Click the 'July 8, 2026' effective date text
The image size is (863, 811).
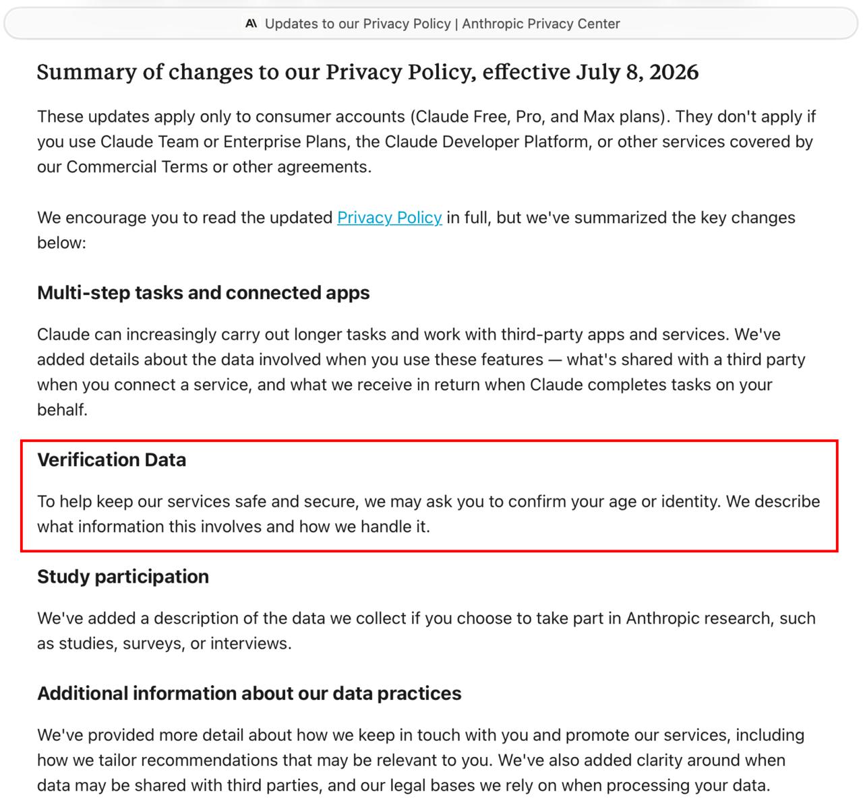[x=637, y=72]
